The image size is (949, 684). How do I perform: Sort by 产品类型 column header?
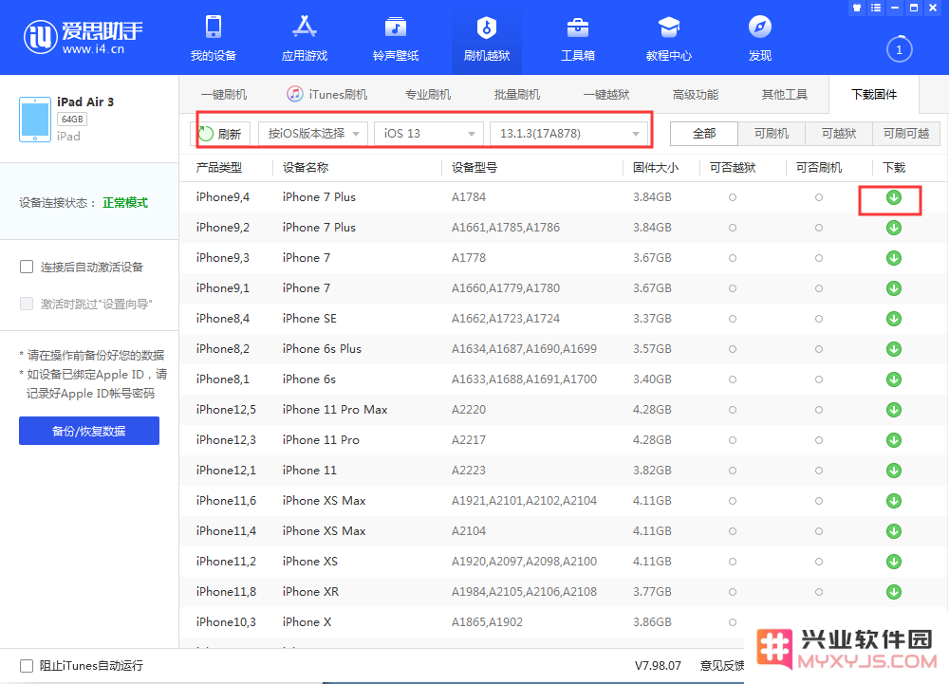(x=218, y=168)
